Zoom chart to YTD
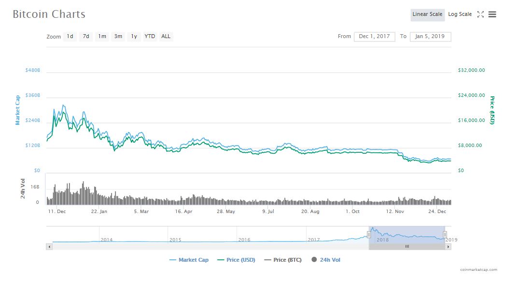 pyautogui.click(x=150, y=37)
